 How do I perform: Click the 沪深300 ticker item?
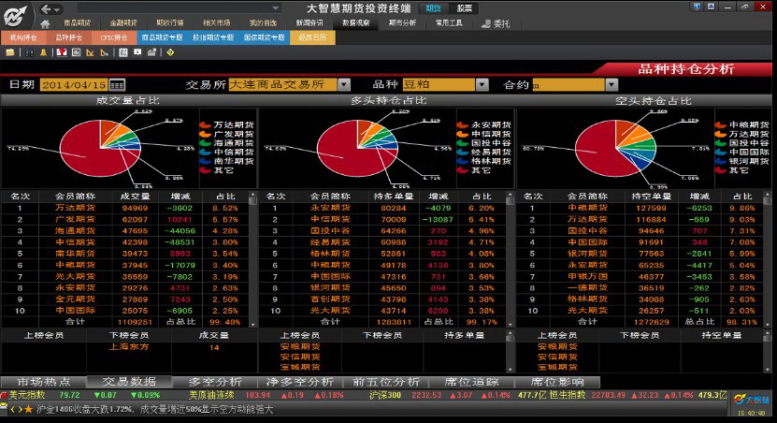point(385,395)
